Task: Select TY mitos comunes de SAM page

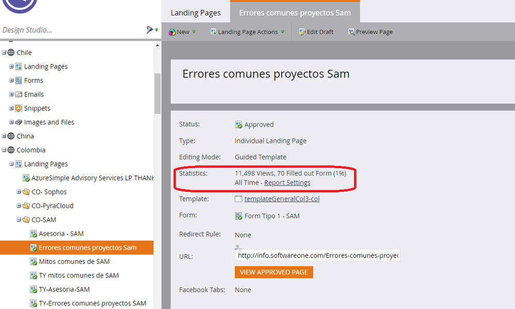Action: click(79, 275)
